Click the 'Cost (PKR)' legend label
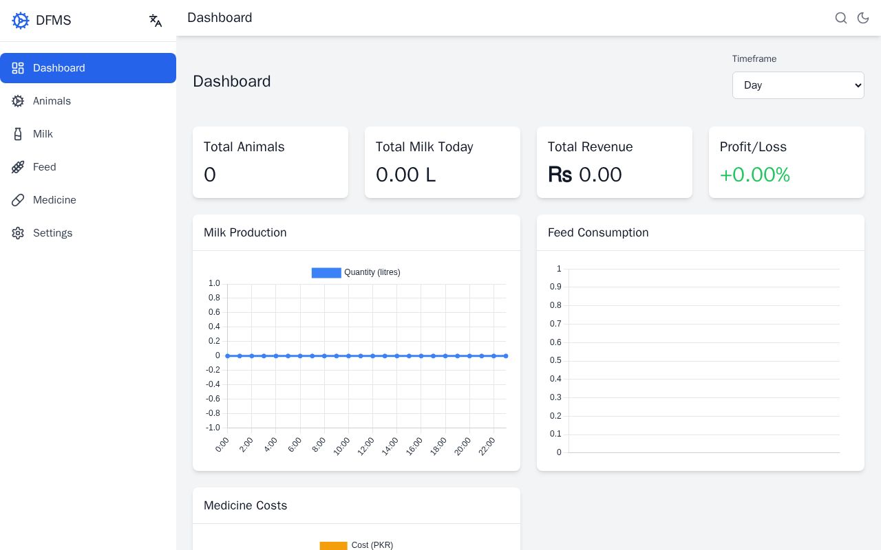This screenshot has height=550, width=881. pos(372,545)
